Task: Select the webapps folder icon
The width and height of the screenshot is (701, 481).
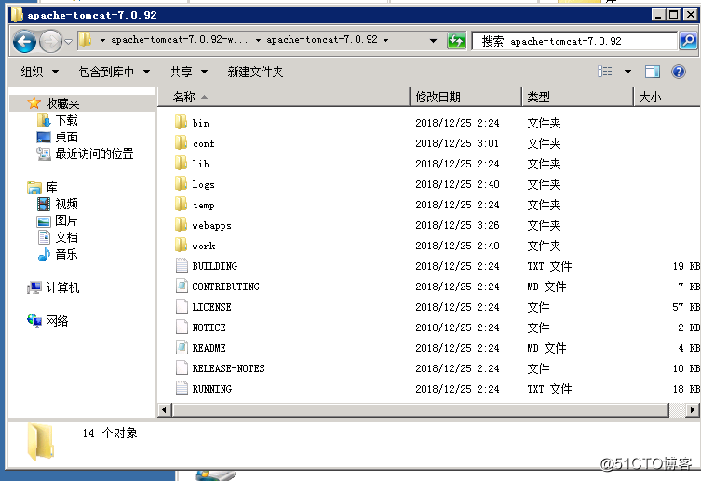Action: (x=181, y=224)
